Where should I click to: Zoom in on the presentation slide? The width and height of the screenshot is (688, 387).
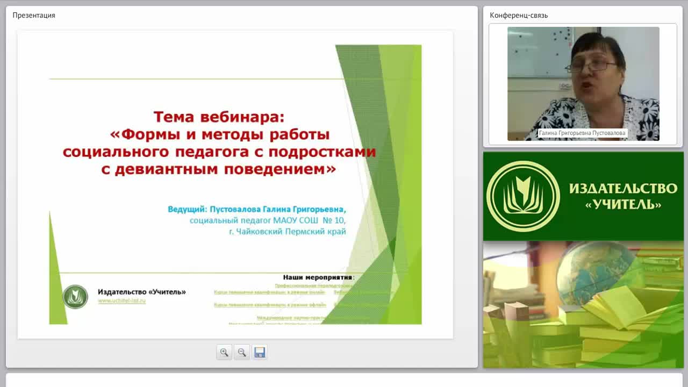pos(224,353)
